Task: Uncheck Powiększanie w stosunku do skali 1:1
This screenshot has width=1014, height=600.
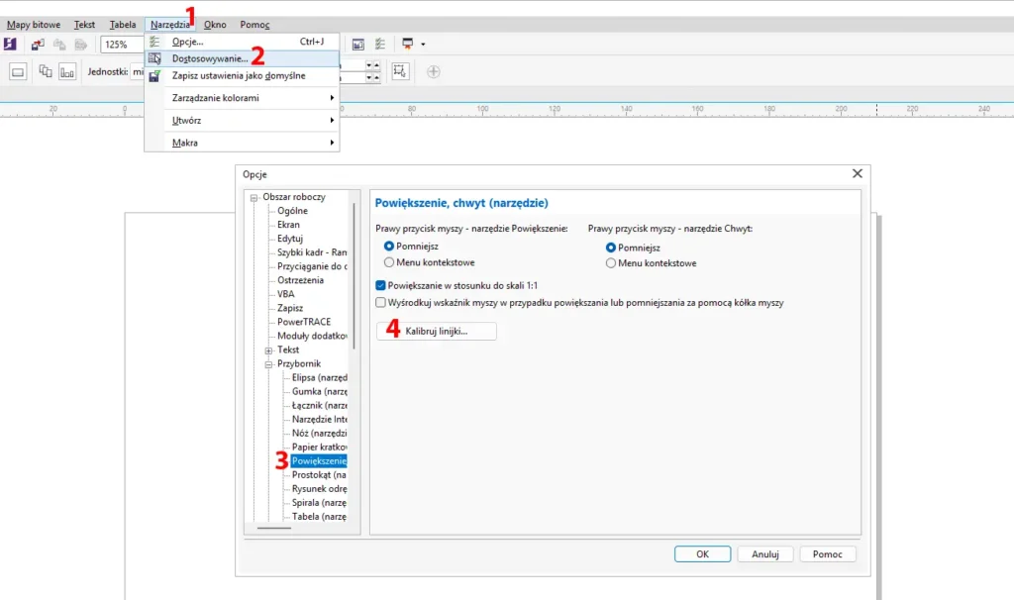Action: 381,285
